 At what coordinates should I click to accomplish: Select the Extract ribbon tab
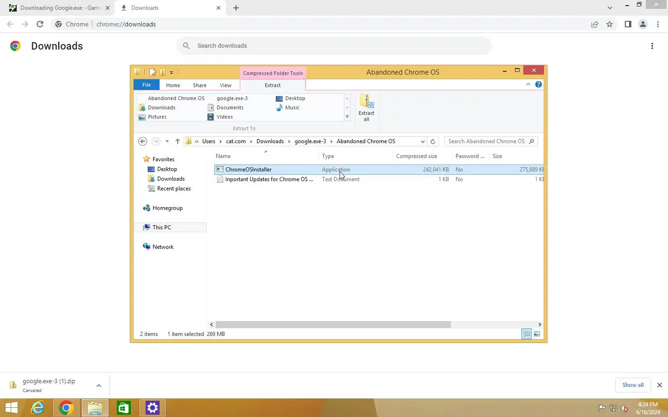[x=273, y=85]
